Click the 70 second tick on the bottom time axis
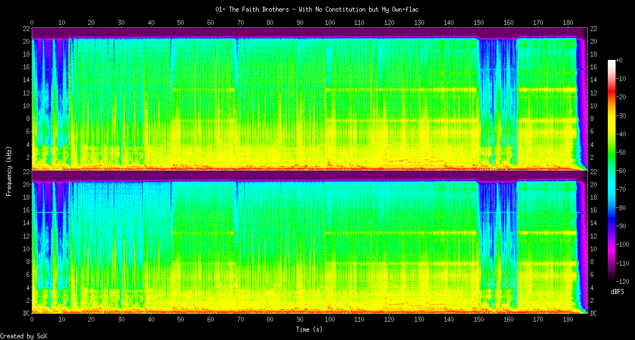 pyautogui.click(x=240, y=320)
